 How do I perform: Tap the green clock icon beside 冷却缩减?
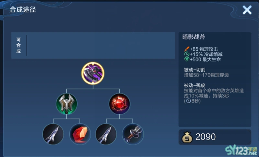[x=187, y=54]
